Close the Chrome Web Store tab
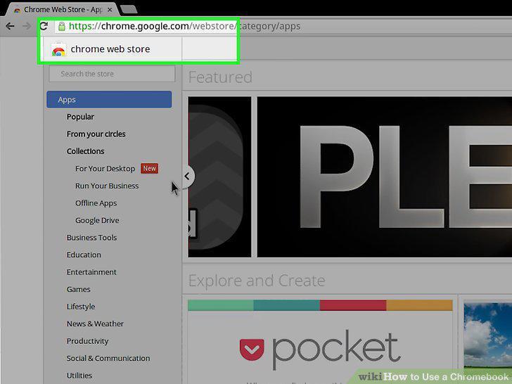512x384 pixels. click(110, 10)
